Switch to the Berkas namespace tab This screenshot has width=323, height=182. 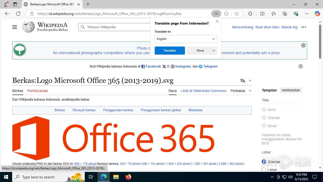pyautogui.click(x=18, y=91)
